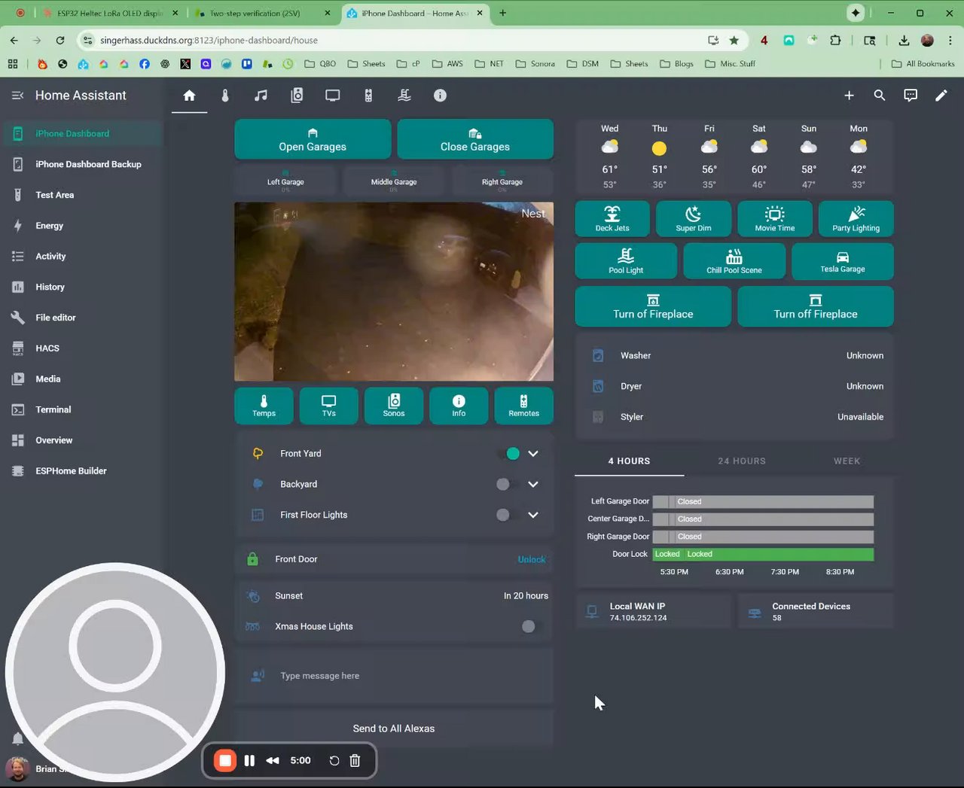Activate the Party Lighting scene
Viewport: 964px width, 788px height.
(x=856, y=219)
